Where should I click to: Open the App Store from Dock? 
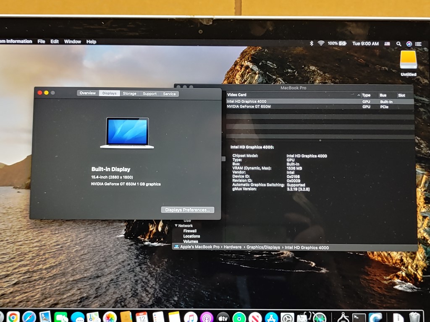point(272,317)
